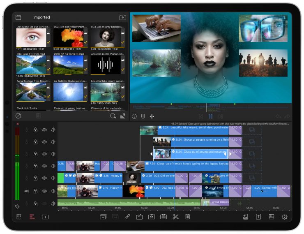Pause playback in the preview
The height and width of the screenshot is (234, 304).
(211, 116)
